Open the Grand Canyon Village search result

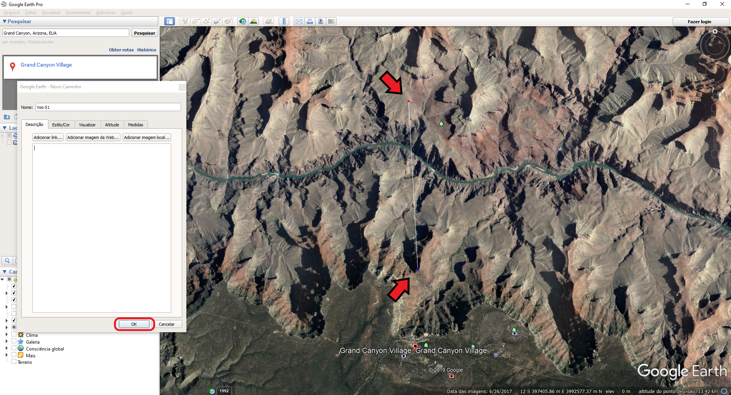click(x=46, y=65)
